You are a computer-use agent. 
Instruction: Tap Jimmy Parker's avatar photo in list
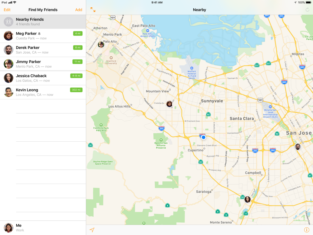(9, 64)
